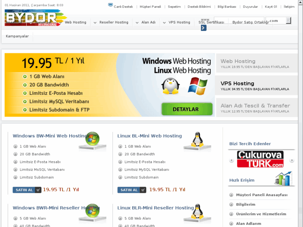Click the blue arrow domain search button
Image resolution: width=303 pixels, height=227 pixels.
click(x=203, y=28)
